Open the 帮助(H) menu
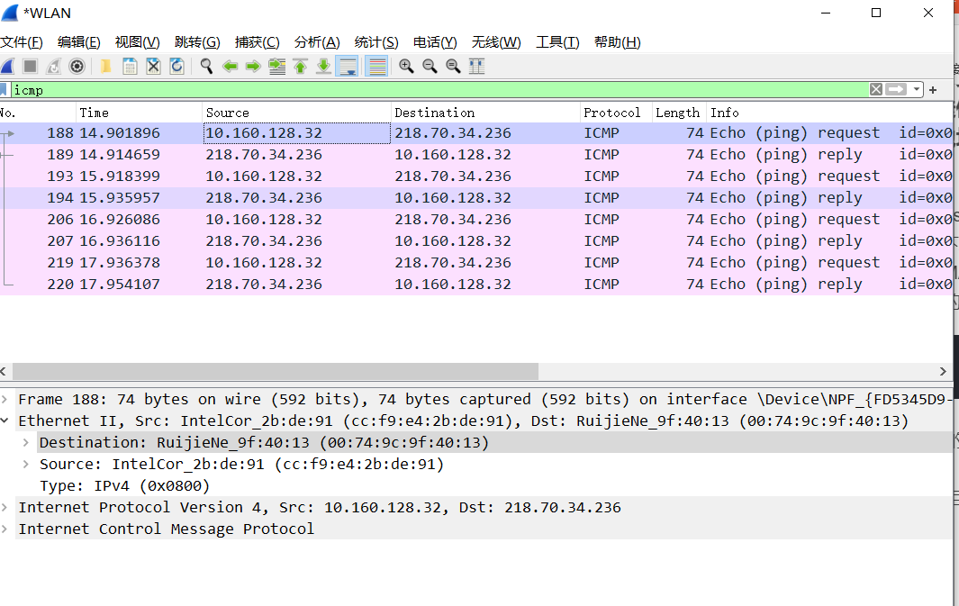The image size is (959, 606). pyautogui.click(x=617, y=42)
